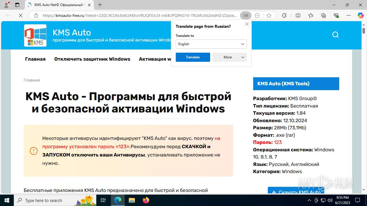Click the "Язык: Русский, Английский" text
This screenshot has height=206, width=367.
(286, 164)
